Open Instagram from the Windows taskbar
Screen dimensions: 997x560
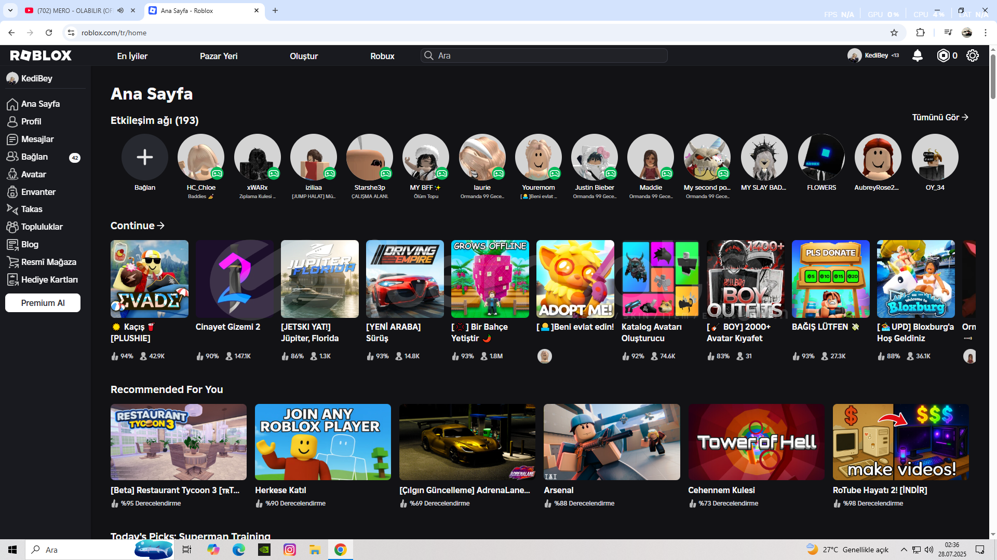coord(290,550)
